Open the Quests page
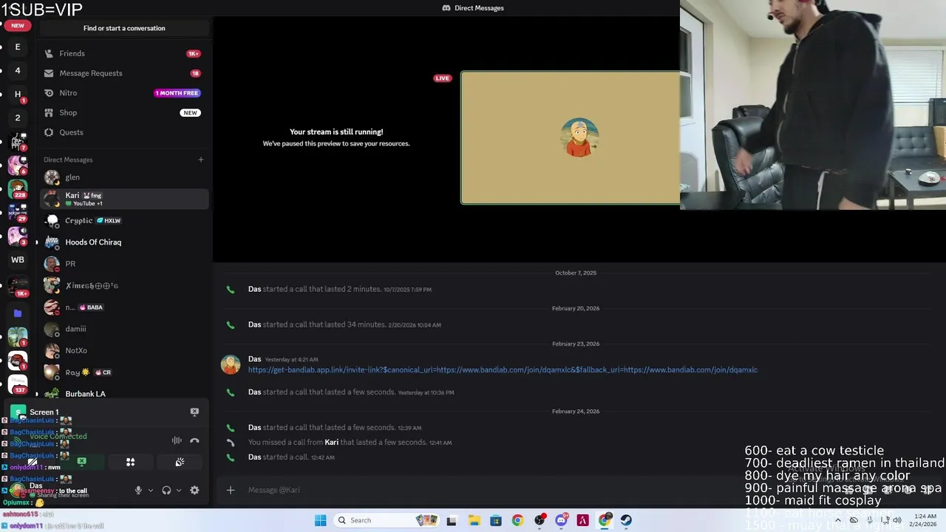The image size is (946, 532). (x=124, y=132)
